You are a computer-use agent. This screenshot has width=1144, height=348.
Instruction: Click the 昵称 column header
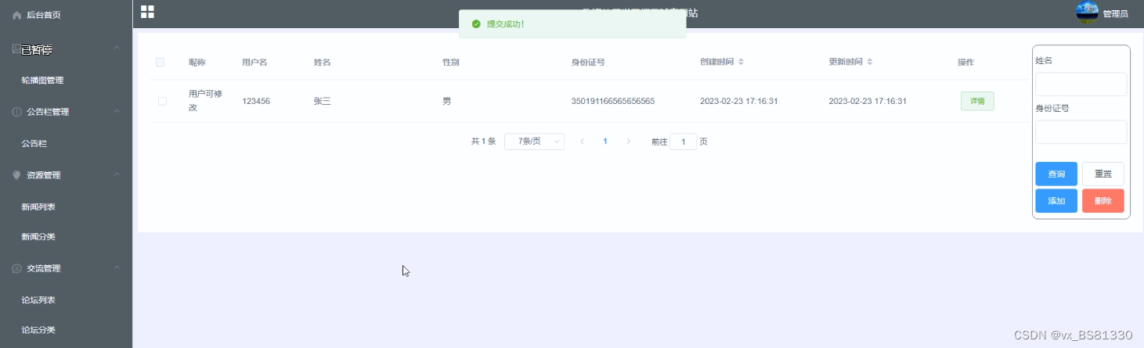point(197,63)
